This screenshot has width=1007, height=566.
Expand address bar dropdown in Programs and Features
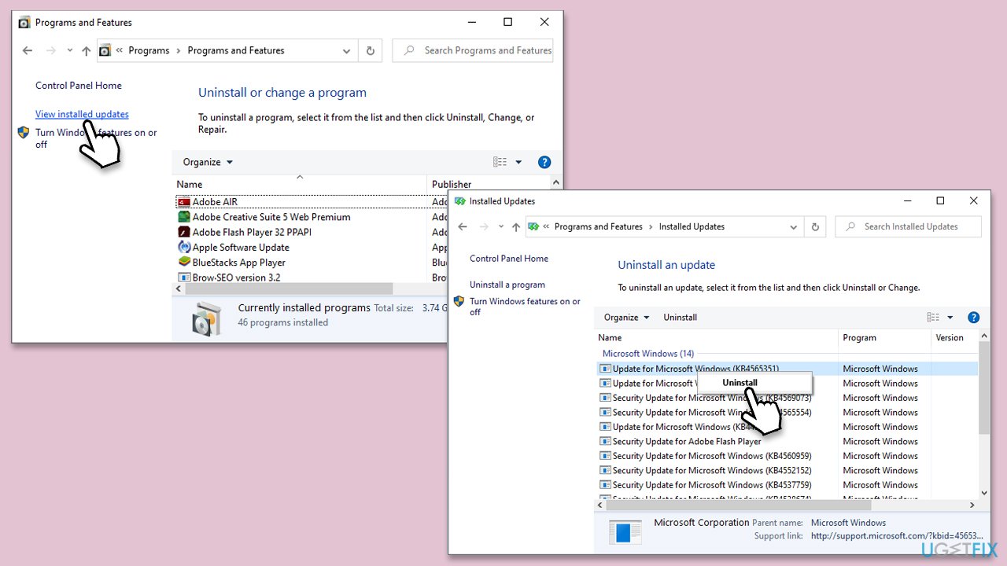(346, 50)
